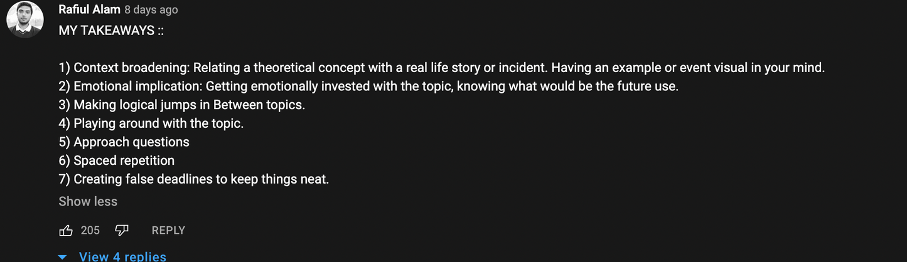
Task: Open Rafiul Alam's profile picture
Action: coord(25,19)
